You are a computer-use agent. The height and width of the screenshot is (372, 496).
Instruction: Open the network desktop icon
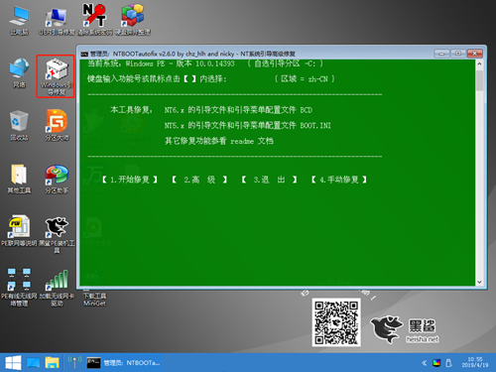[x=19, y=73]
